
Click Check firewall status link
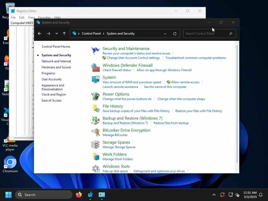[117, 70]
